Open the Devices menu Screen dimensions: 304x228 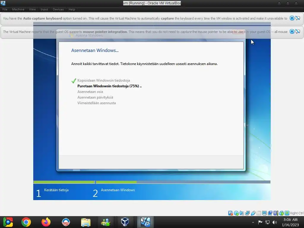click(x=58, y=9)
